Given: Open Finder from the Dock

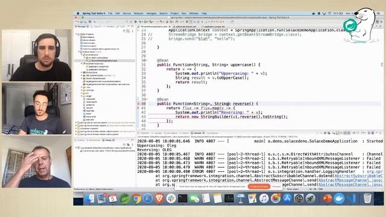Looking at the screenshot, I should (90, 198).
